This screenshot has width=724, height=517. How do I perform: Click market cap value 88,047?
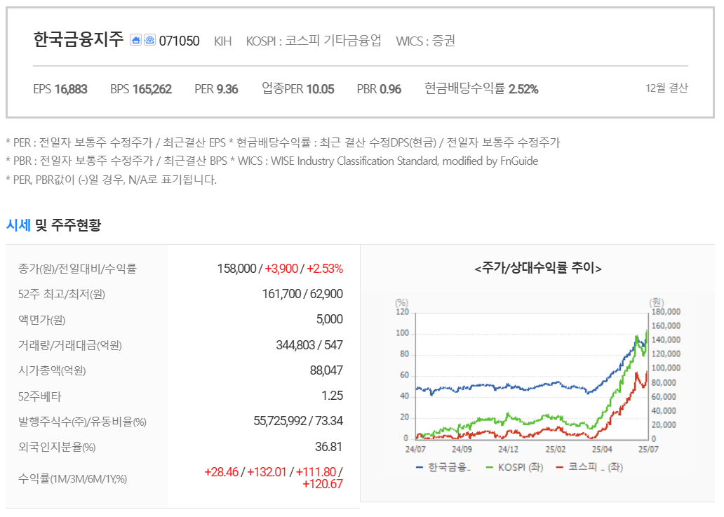pyautogui.click(x=326, y=370)
